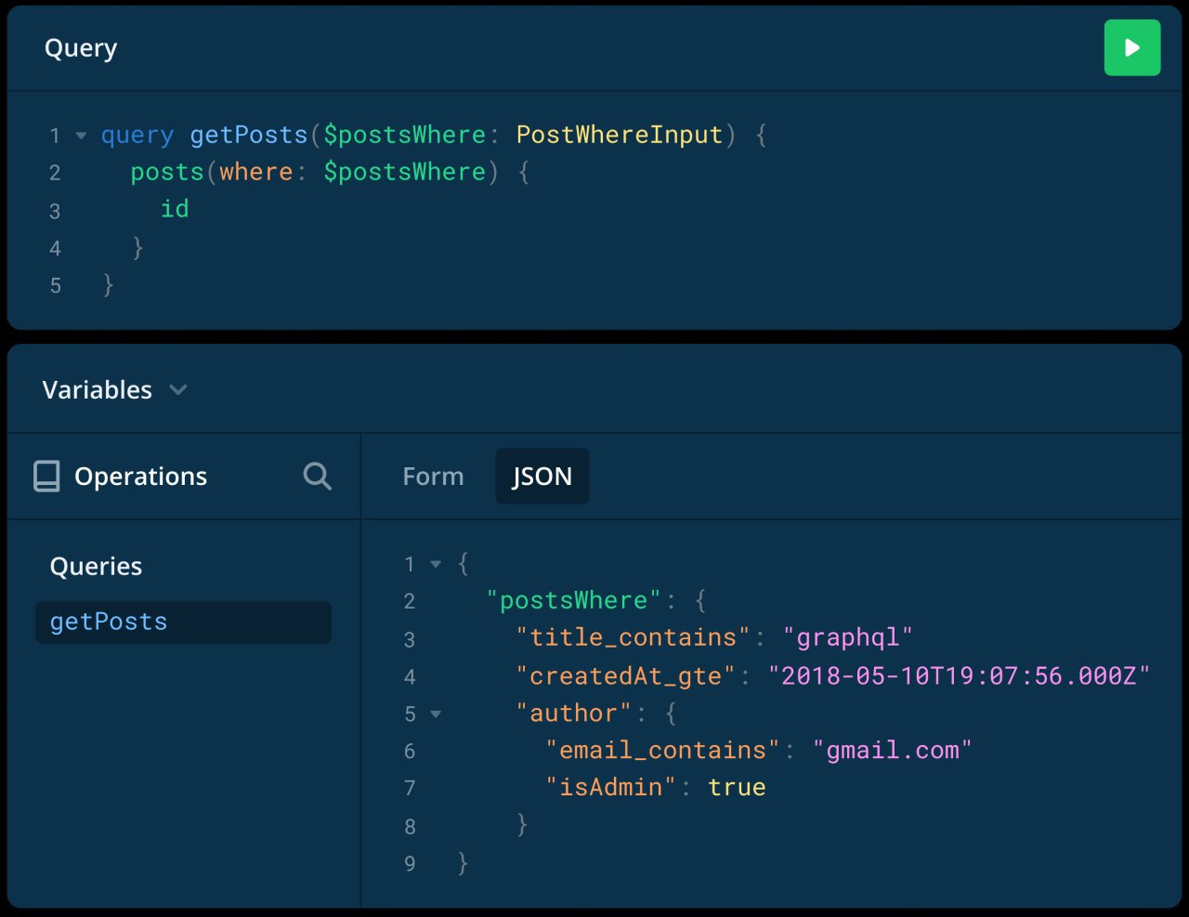
Task: Click the "createdAt_gte" key
Action: pyautogui.click(x=626, y=675)
